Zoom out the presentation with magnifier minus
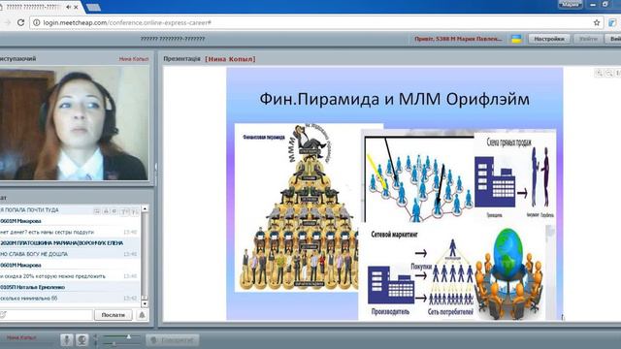 (609, 73)
